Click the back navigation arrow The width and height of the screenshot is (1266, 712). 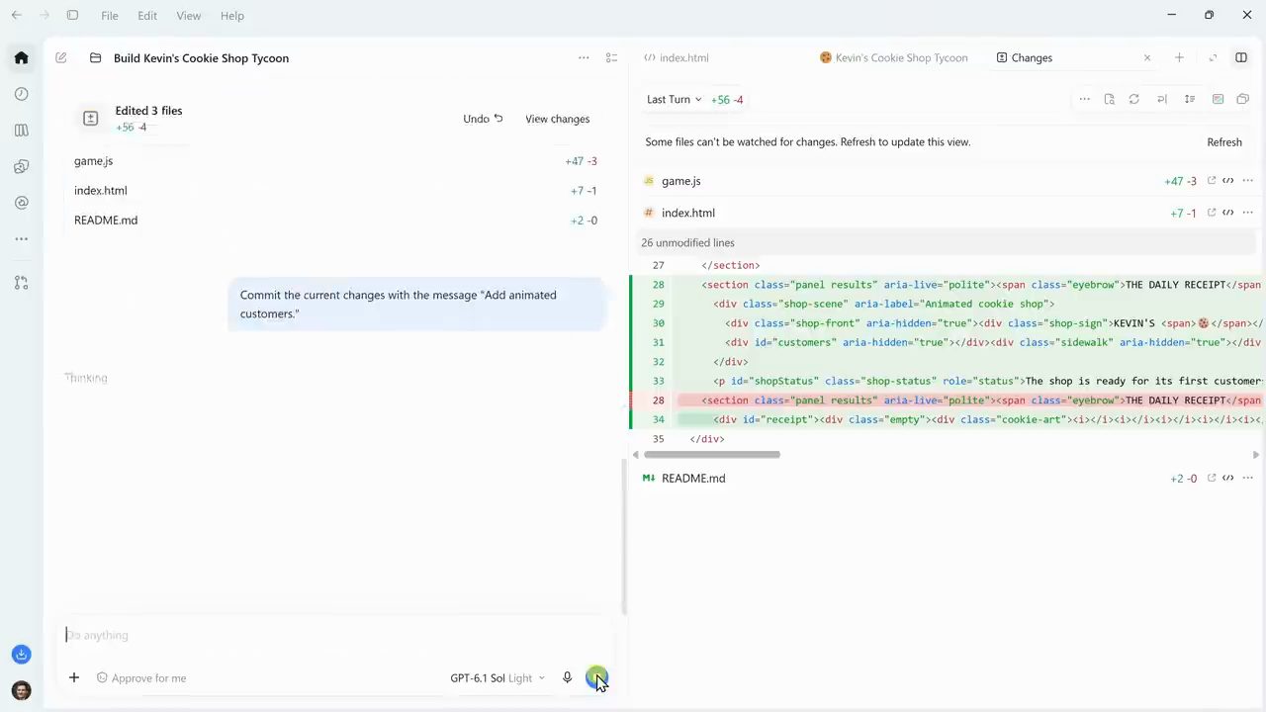(x=16, y=16)
